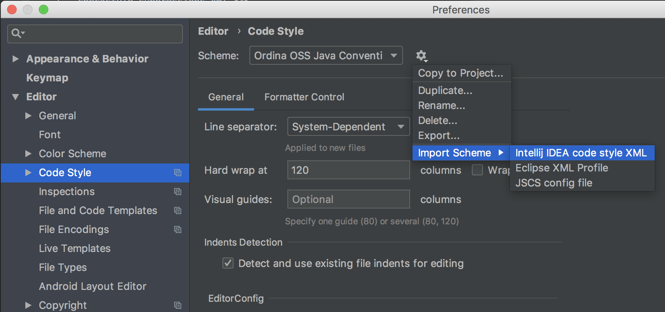Click the project-level icon beside File Encodings
Viewport: 665px width, 312px height.
(178, 229)
